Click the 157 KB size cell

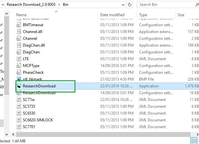point(193,32)
